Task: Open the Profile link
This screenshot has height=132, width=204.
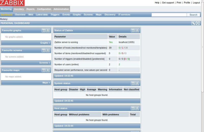Action: point(187,3)
